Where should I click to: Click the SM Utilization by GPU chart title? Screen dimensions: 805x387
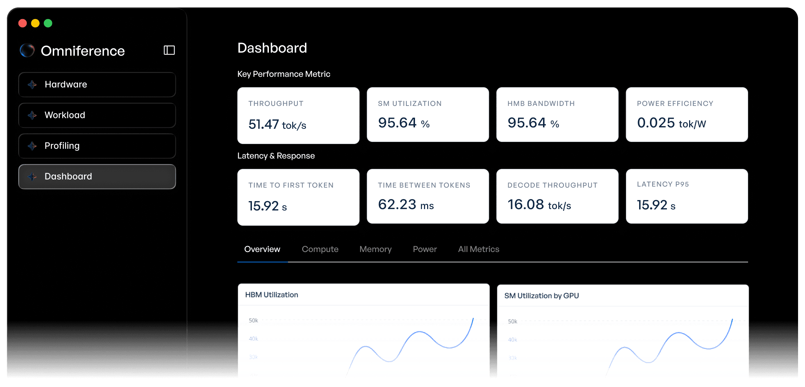click(541, 296)
